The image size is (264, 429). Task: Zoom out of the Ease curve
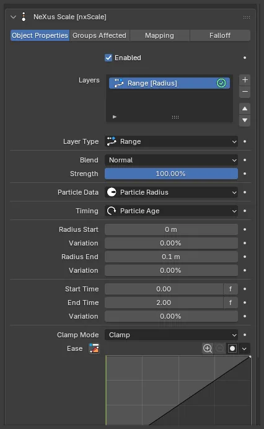[220, 349]
